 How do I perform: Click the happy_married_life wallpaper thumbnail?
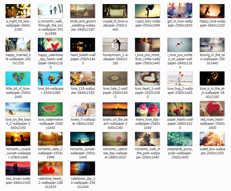coord(18,45)
